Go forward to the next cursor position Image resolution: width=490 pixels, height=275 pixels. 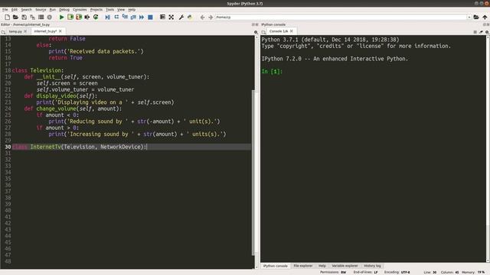211,17
